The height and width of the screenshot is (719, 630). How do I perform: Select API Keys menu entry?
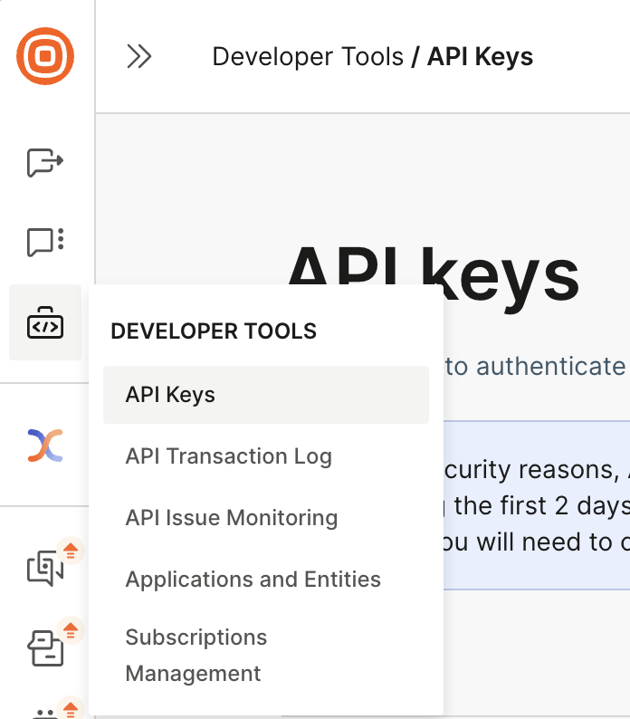(266, 395)
